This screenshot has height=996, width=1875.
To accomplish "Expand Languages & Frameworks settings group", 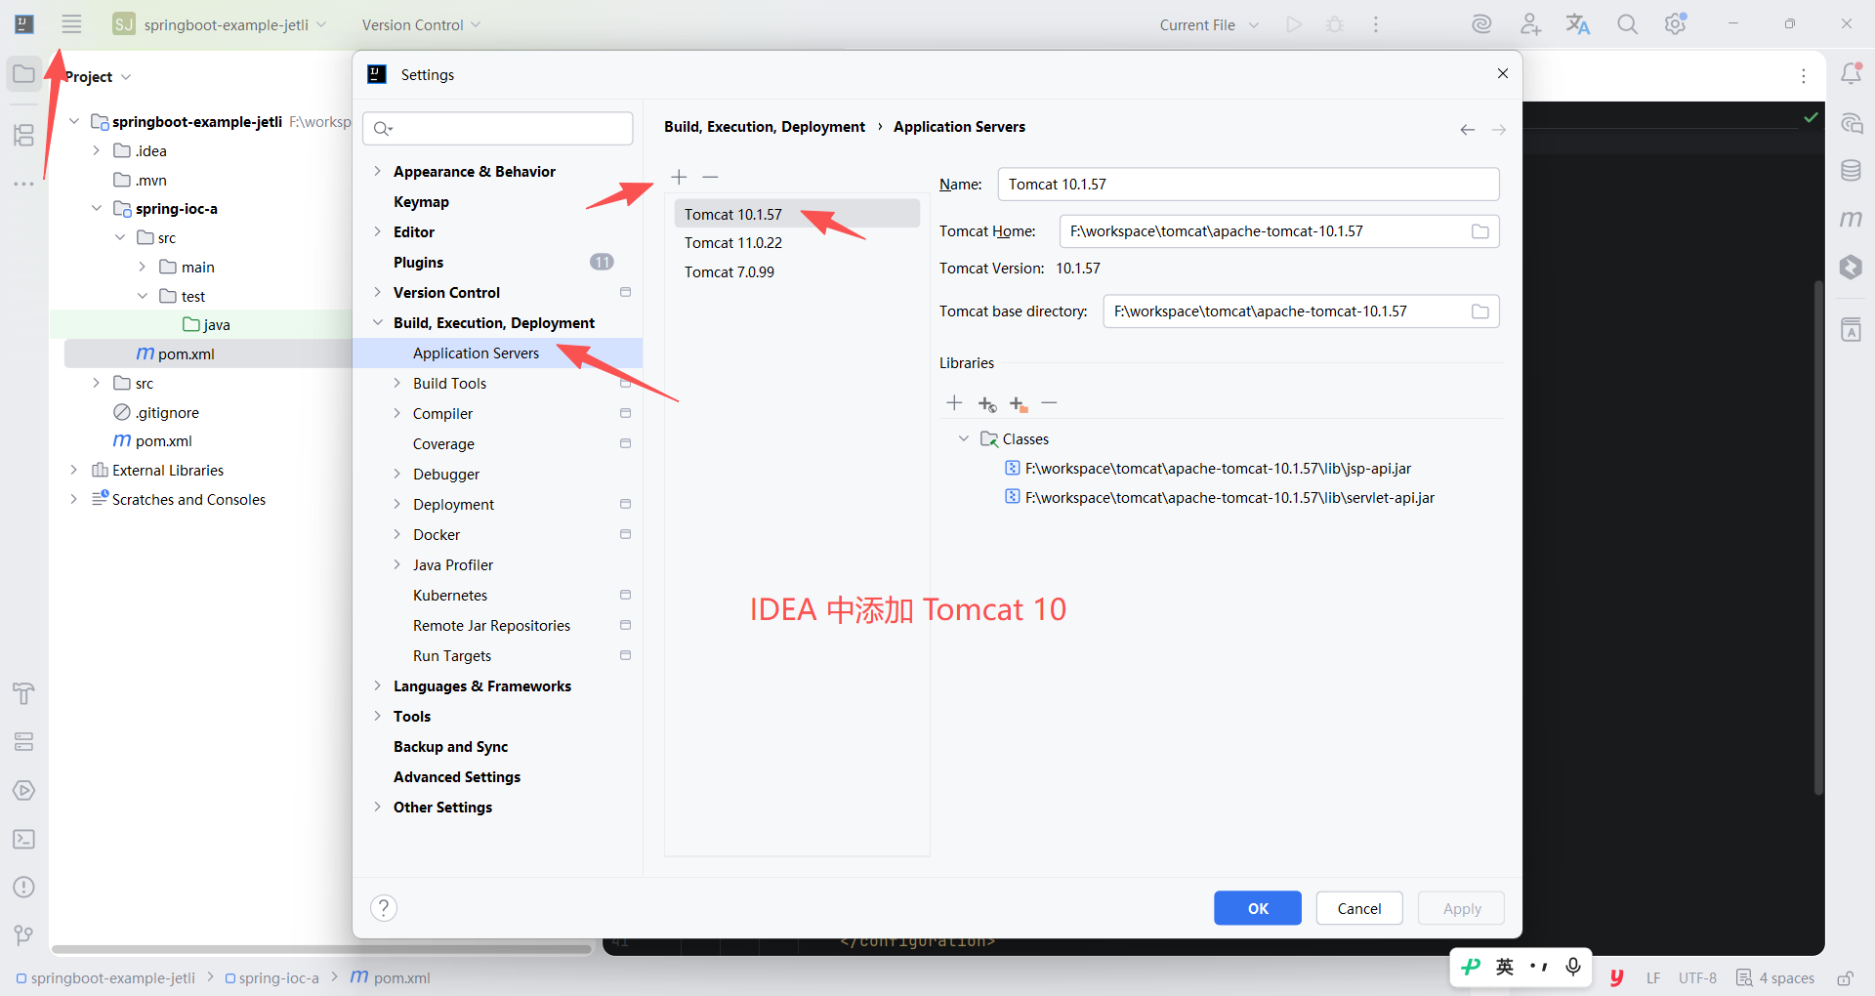I will point(377,686).
